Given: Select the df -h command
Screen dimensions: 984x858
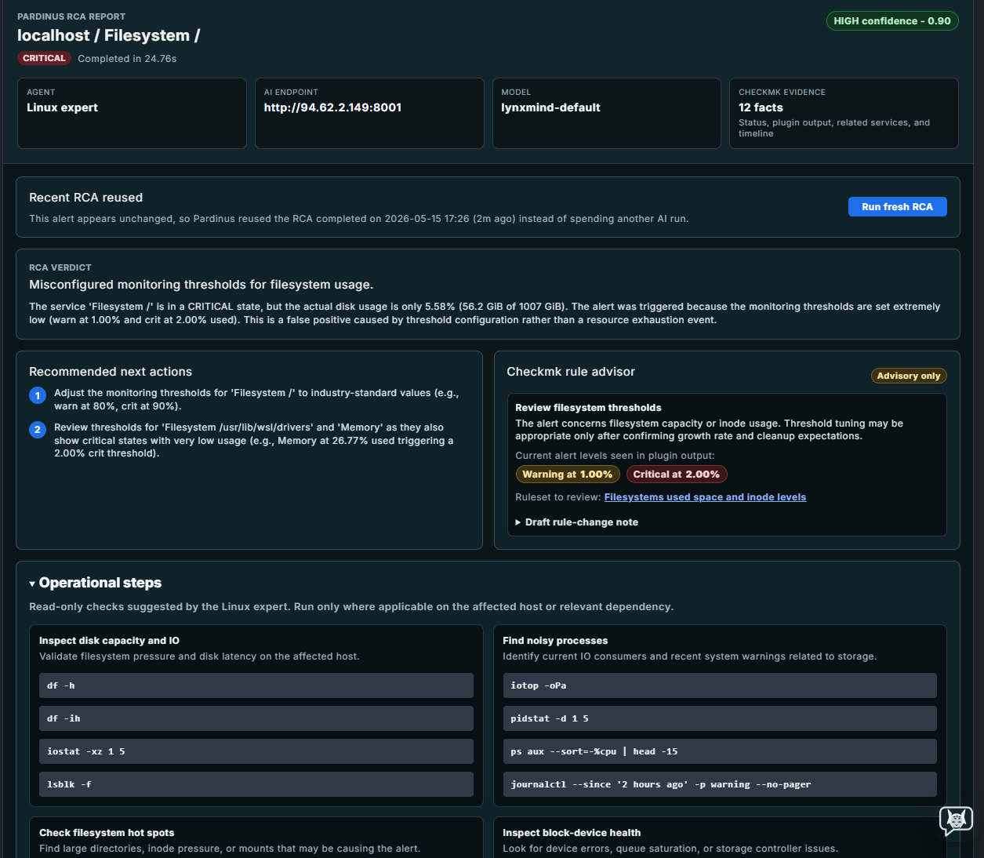Looking at the screenshot, I should coord(256,685).
